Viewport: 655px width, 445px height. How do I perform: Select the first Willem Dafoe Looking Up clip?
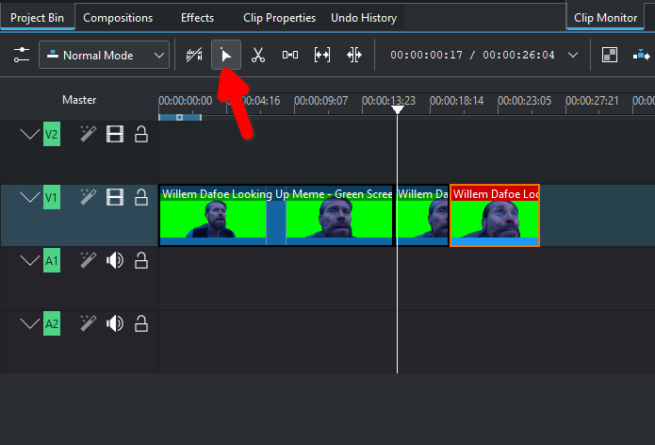point(276,216)
